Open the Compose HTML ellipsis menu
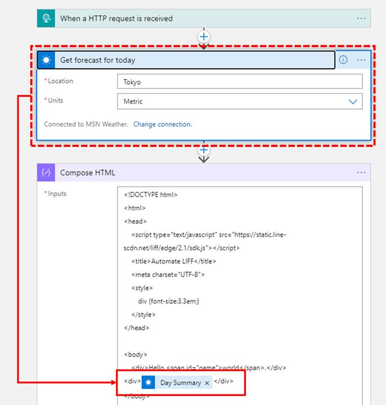 tap(361, 173)
